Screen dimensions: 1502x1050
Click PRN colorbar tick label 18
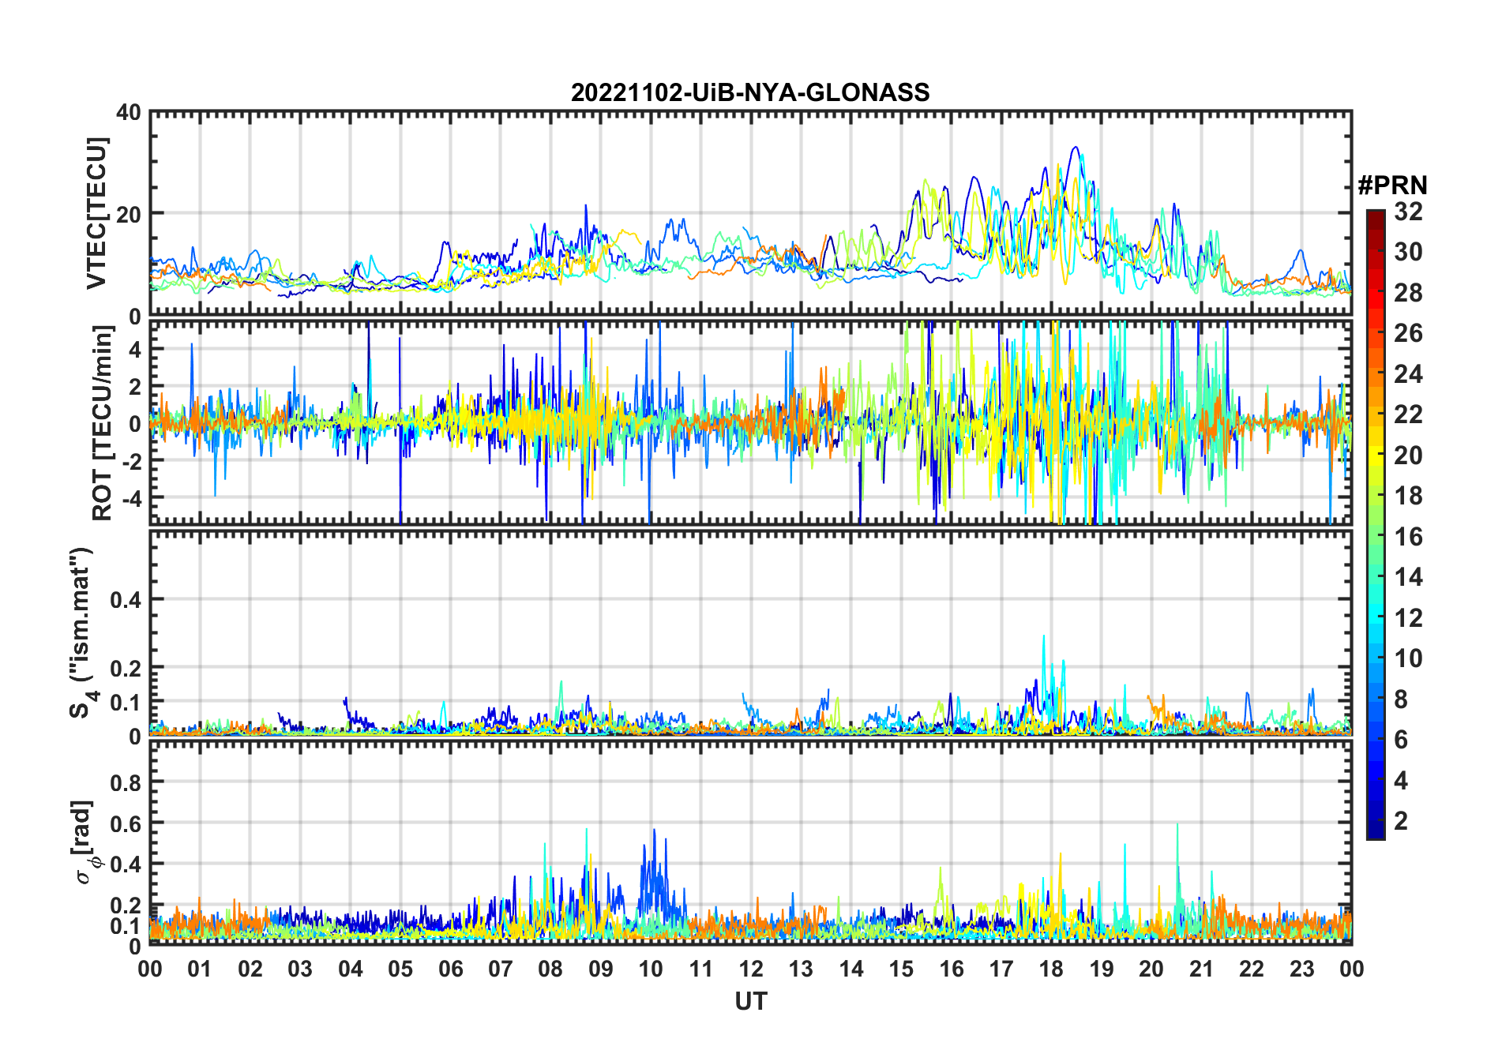(1408, 496)
